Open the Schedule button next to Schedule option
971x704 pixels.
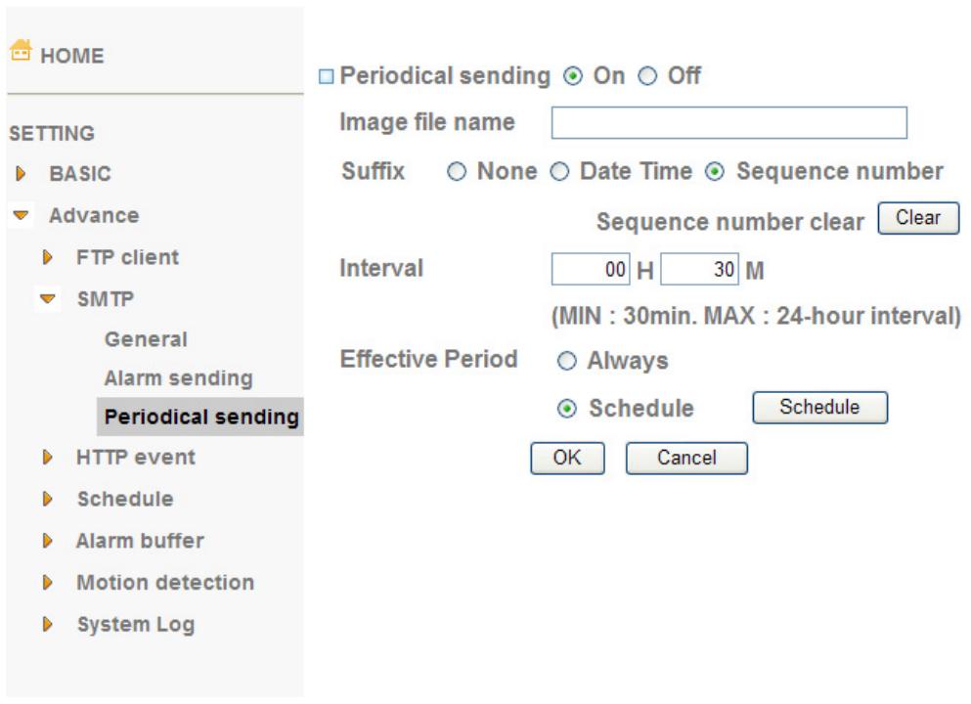point(819,408)
